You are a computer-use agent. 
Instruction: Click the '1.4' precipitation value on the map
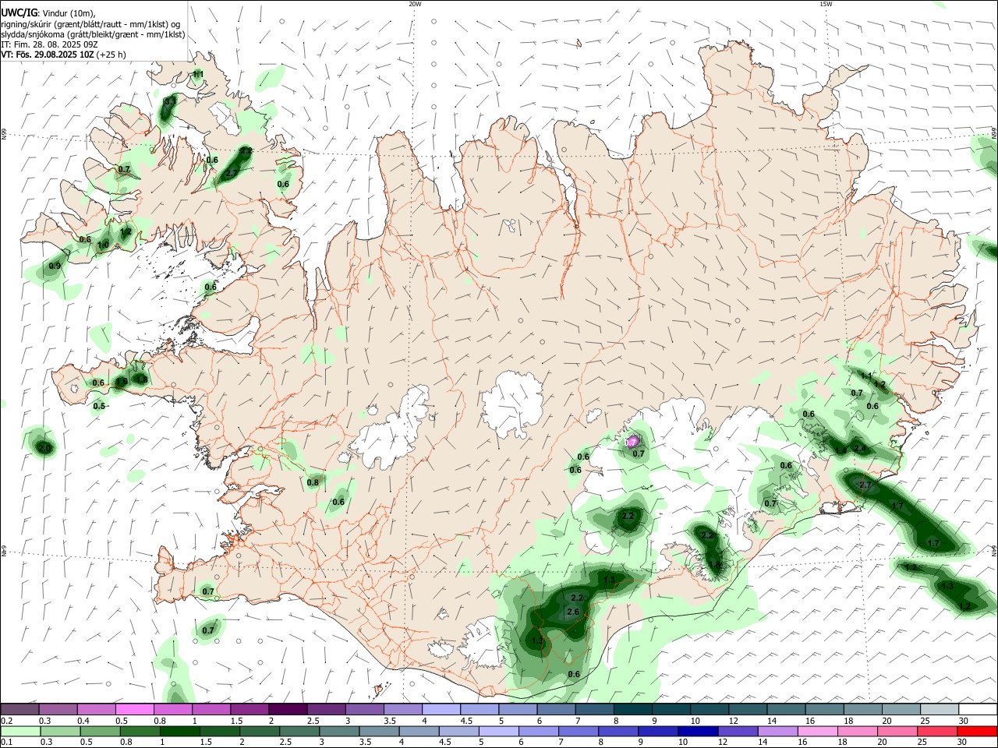(x=841, y=451)
